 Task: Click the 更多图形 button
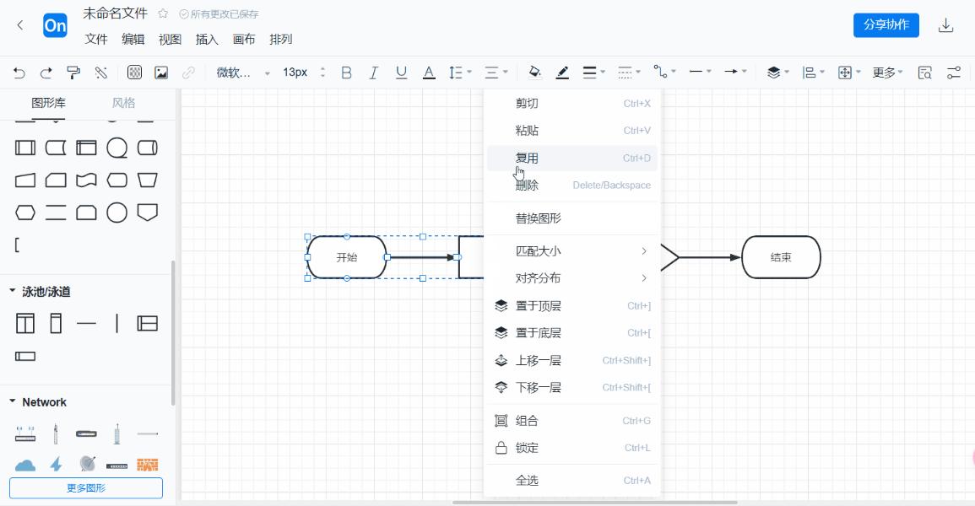[85, 488]
